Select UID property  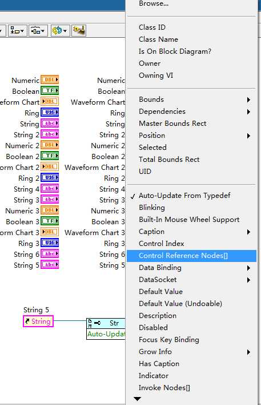191,172
